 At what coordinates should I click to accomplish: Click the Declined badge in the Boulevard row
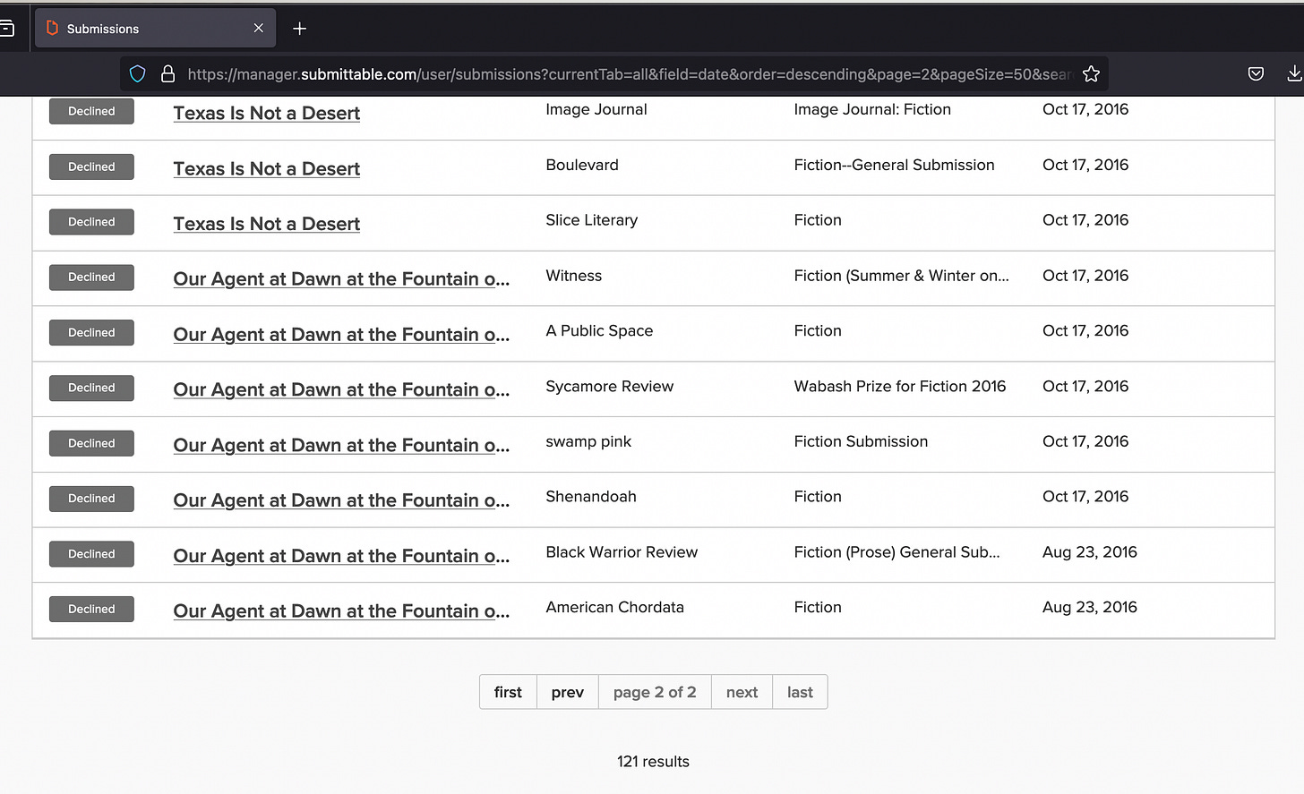pos(91,166)
